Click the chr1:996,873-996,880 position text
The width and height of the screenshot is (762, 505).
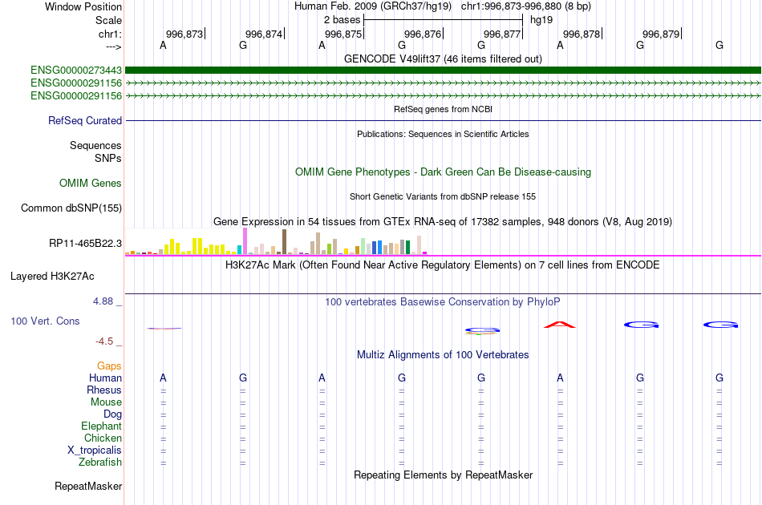click(x=526, y=6)
